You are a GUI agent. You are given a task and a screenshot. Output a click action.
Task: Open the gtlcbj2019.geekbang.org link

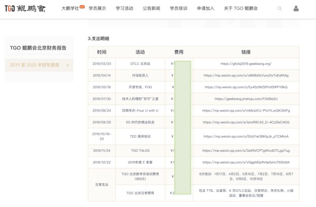[246, 64]
